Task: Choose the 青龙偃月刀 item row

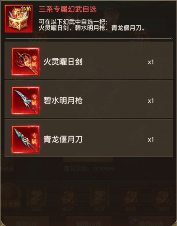Action: pos(89,138)
